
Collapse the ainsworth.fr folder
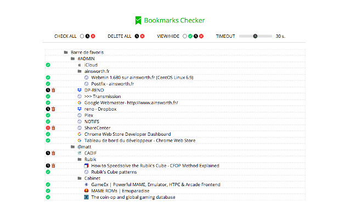80,71
